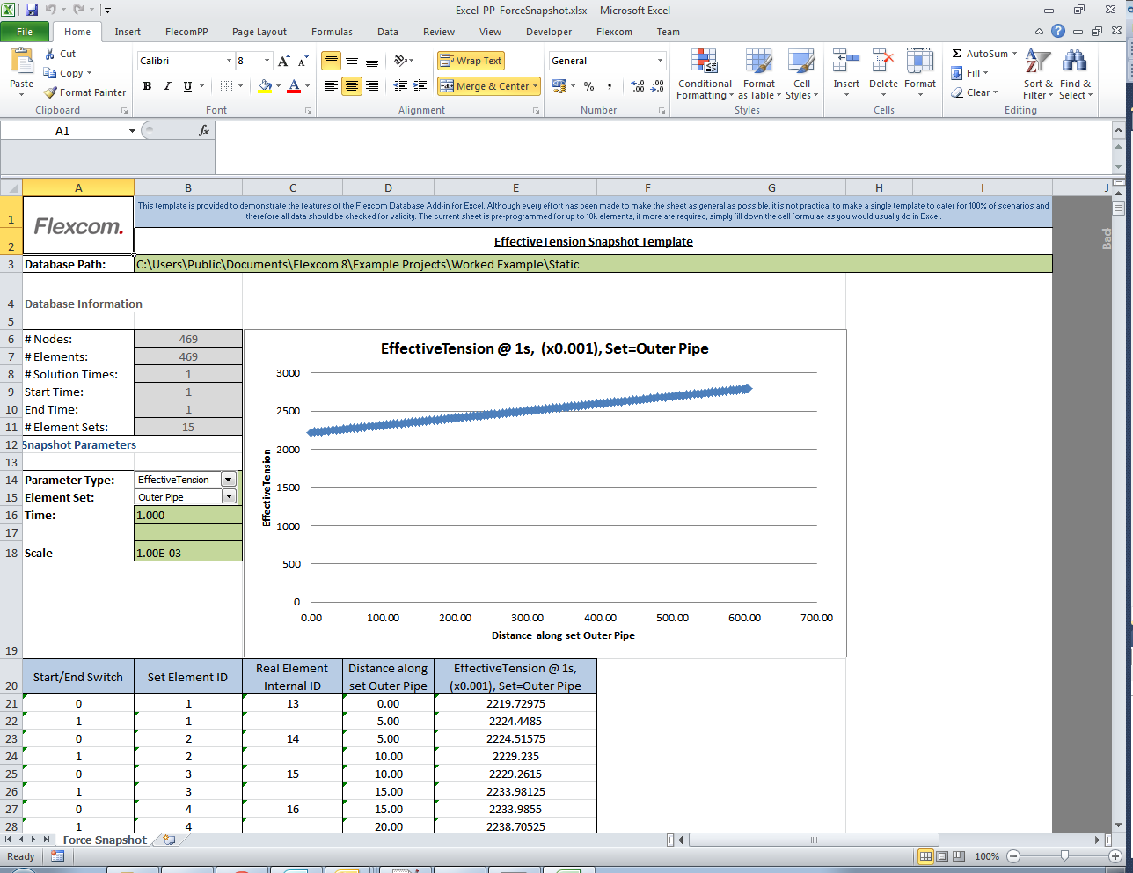Toggle bottom vertical align

click(x=372, y=61)
